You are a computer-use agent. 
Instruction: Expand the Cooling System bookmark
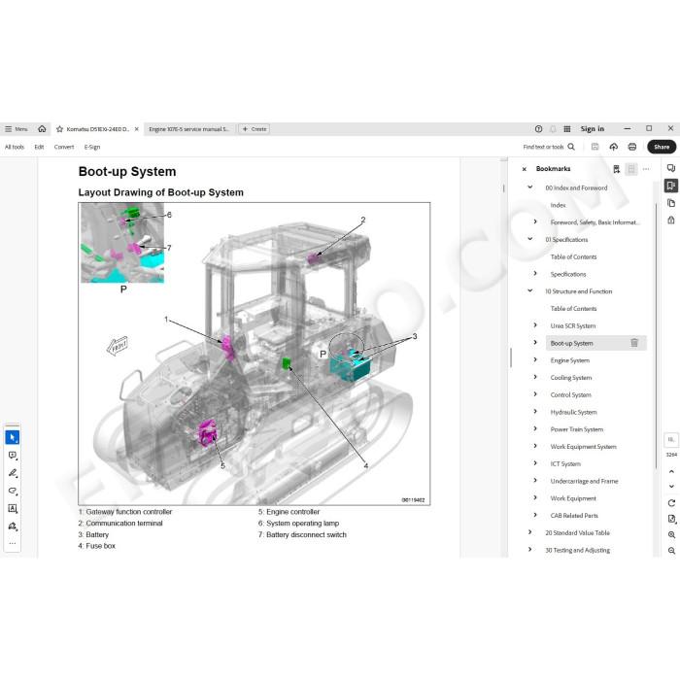[x=535, y=377]
